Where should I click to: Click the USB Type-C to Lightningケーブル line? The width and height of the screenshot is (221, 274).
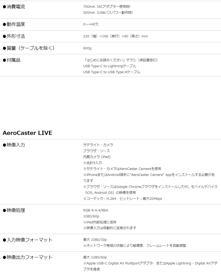[110, 66]
